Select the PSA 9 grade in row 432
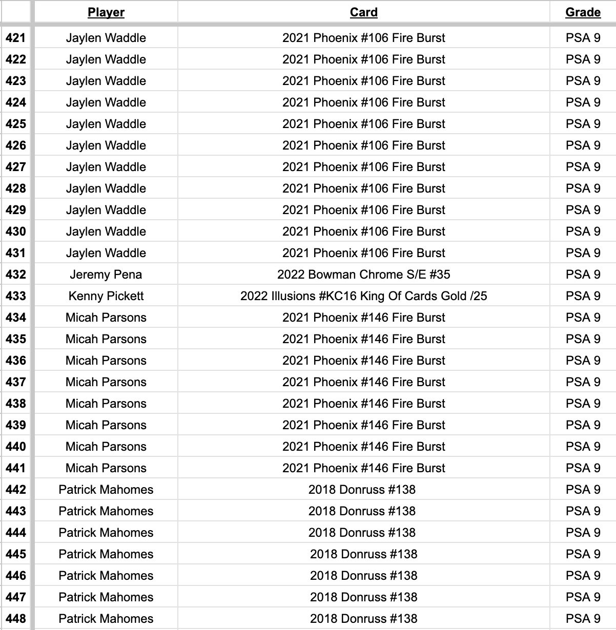 click(583, 275)
